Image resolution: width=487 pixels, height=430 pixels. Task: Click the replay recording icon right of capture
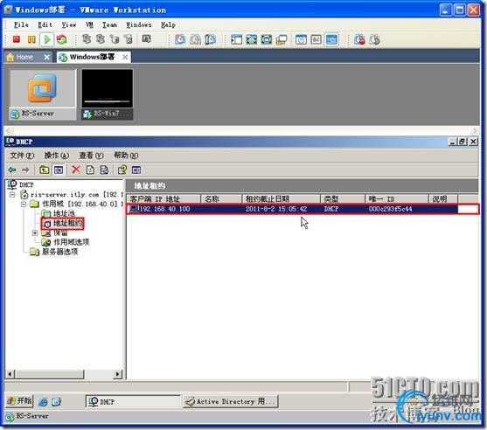pyautogui.click(x=375, y=39)
